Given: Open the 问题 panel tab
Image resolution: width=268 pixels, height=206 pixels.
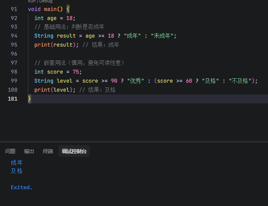Looking at the screenshot, I should coord(10,151).
